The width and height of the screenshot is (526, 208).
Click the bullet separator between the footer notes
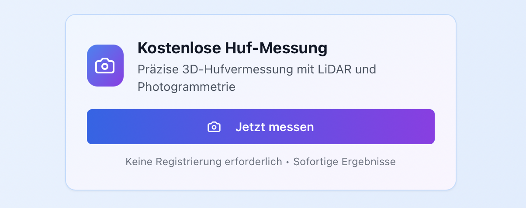tap(287, 162)
